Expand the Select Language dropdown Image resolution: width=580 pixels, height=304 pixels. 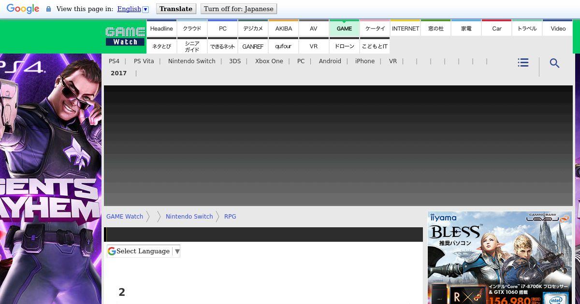click(x=144, y=251)
